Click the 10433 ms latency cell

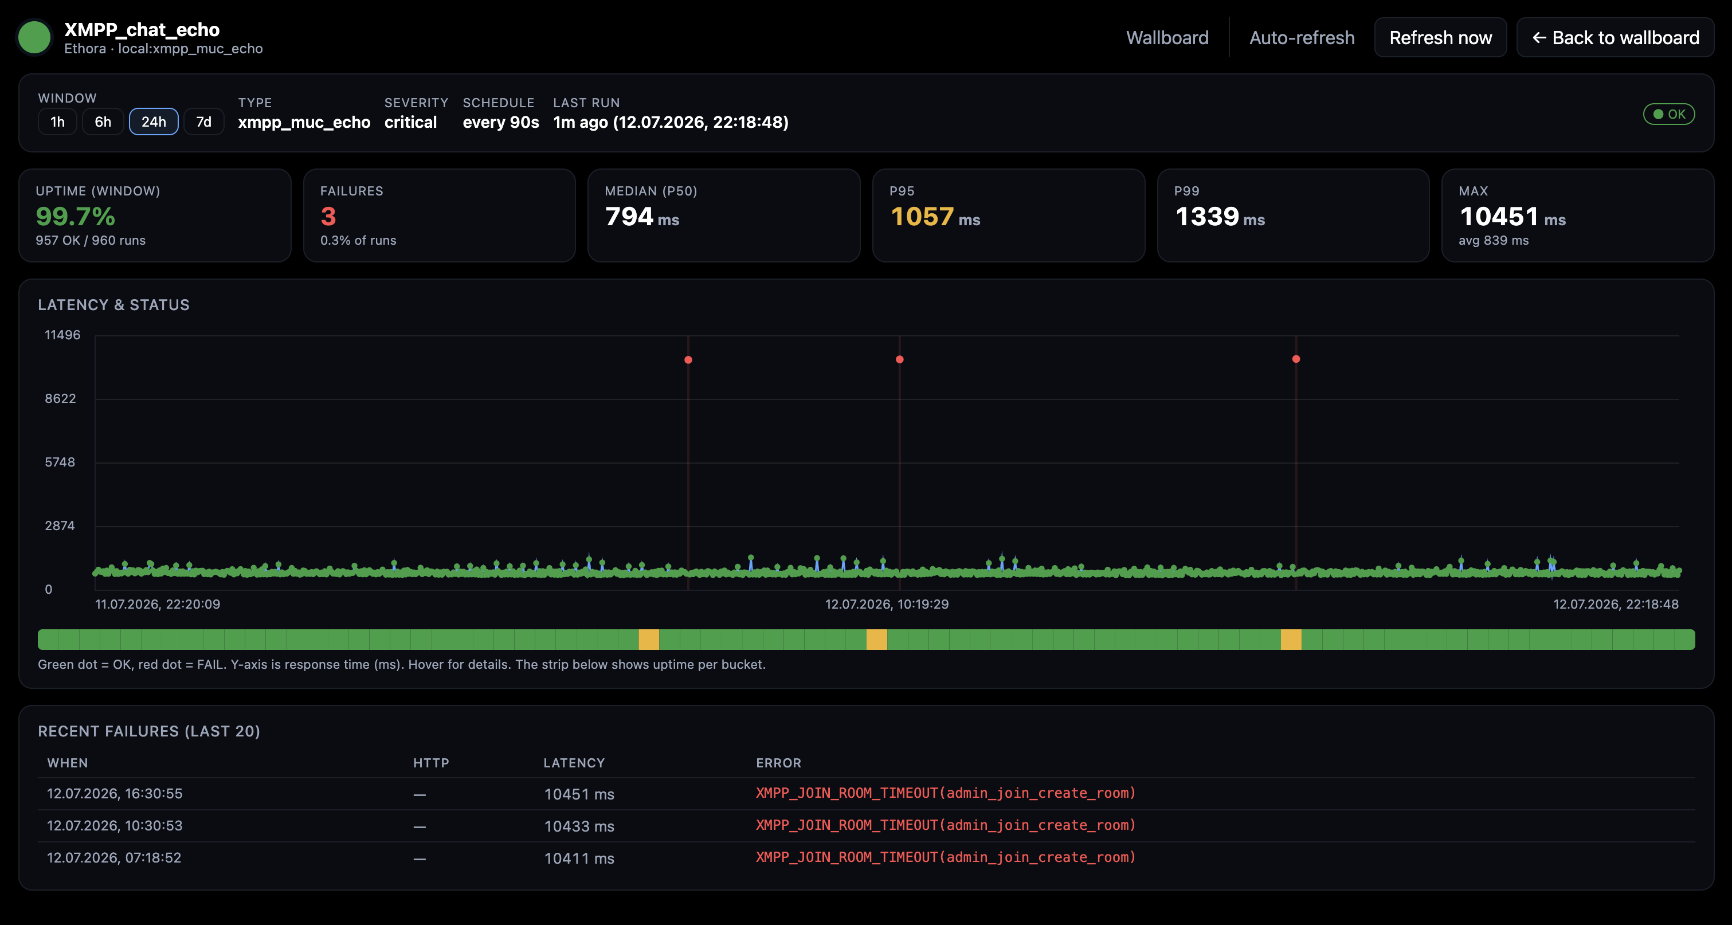pos(579,826)
